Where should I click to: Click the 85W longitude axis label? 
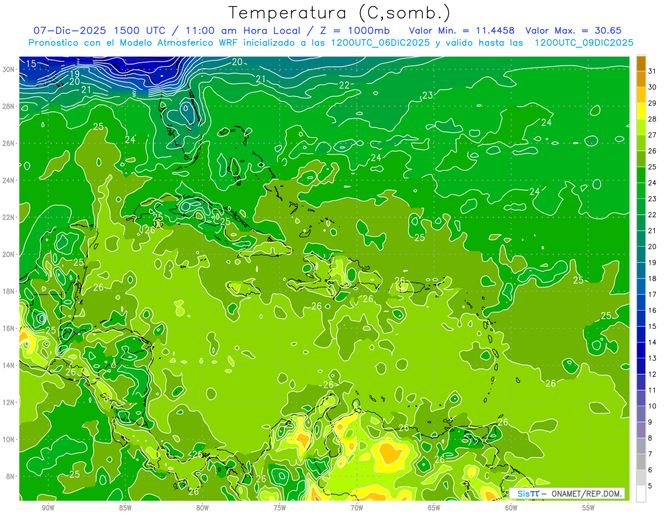click(125, 507)
